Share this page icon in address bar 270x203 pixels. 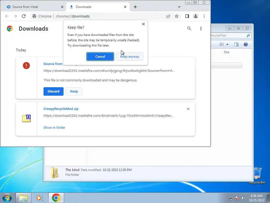[x=168, y=16]
